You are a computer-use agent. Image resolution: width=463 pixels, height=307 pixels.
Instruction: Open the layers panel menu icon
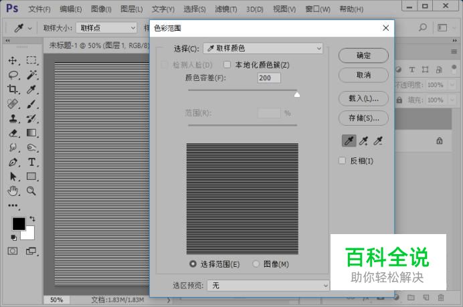(454, 52)
